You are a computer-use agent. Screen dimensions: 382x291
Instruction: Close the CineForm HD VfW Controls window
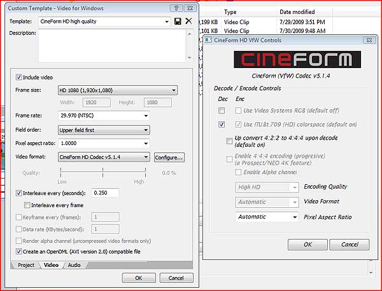[x=369, y=40]
